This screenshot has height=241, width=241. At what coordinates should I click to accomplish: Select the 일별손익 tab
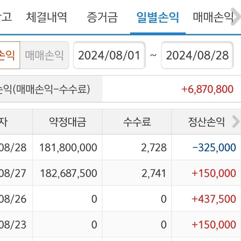coord(158,17)
